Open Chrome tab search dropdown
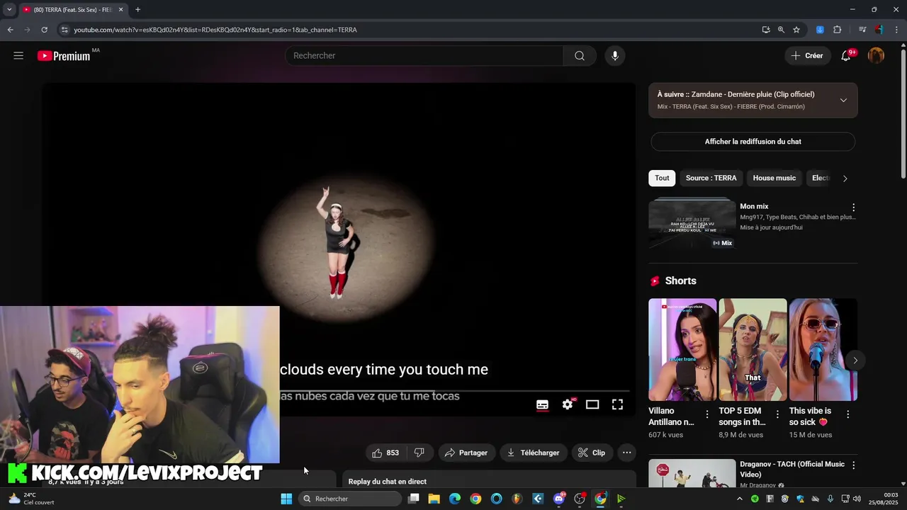Image resolution: width=907 pixels, height=510 pixels. 9,10
